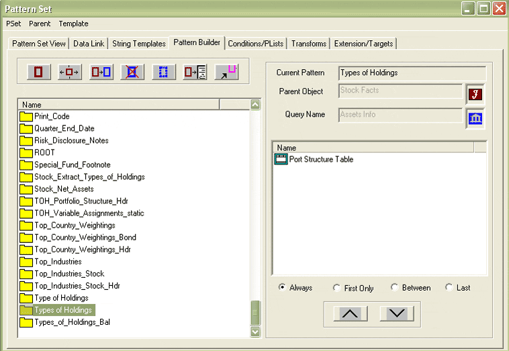Screen dimensions: 509x351
Task: Switch to the Conditions/PLists tab
Action: 255,44
